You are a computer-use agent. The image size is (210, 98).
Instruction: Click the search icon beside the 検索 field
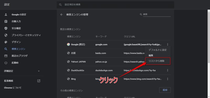[x=141, y=14]
